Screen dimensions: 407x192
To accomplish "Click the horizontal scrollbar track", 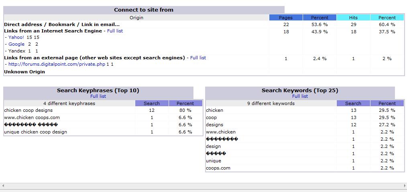I will pos(201,186).
